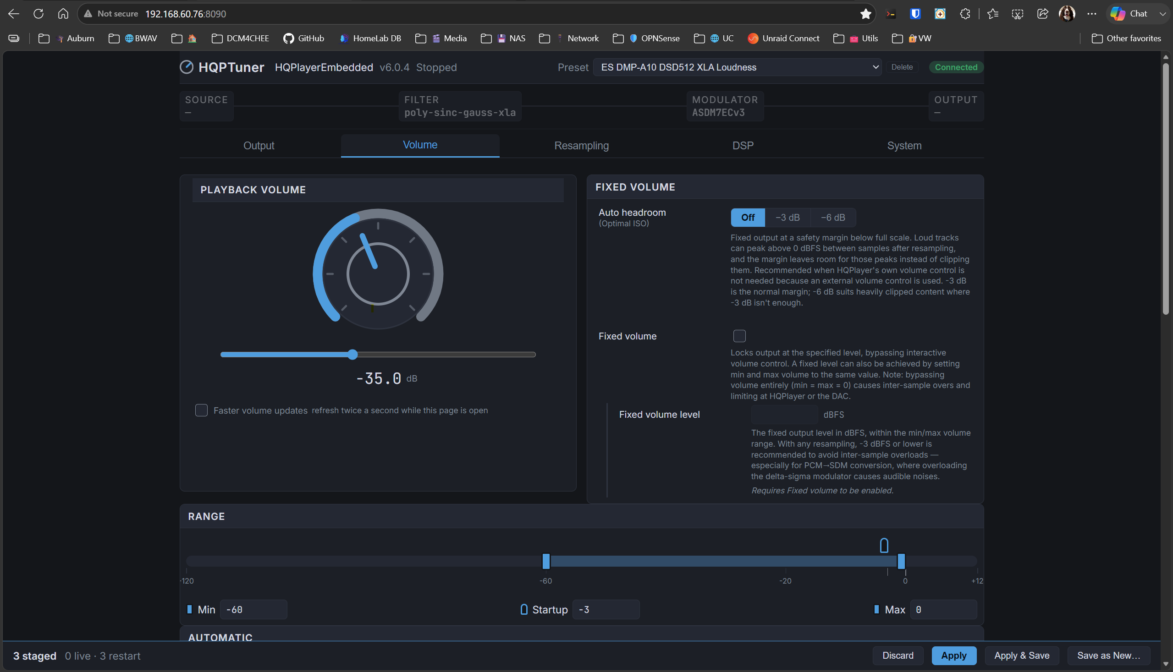Open the UC favorites folder
The image size is (1173, 672).
pos(714,38)
